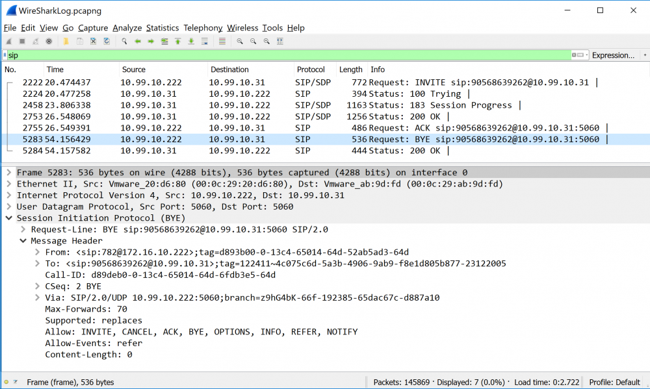Click the filter bookmark icon beside sip
Image resolution: width=650 pixels, height=389 pixels.
pos(5,56)
